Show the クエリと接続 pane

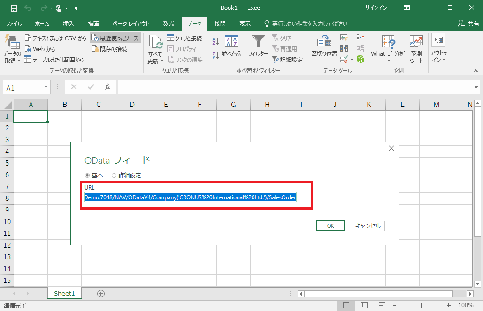point(184,38)
